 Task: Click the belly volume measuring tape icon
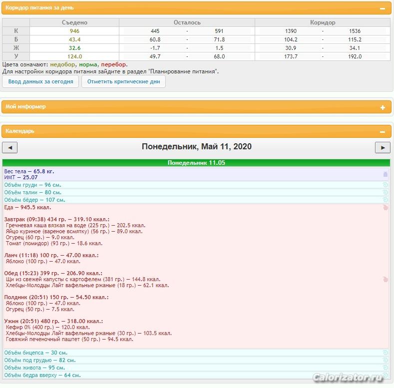(x=385, y=368)
